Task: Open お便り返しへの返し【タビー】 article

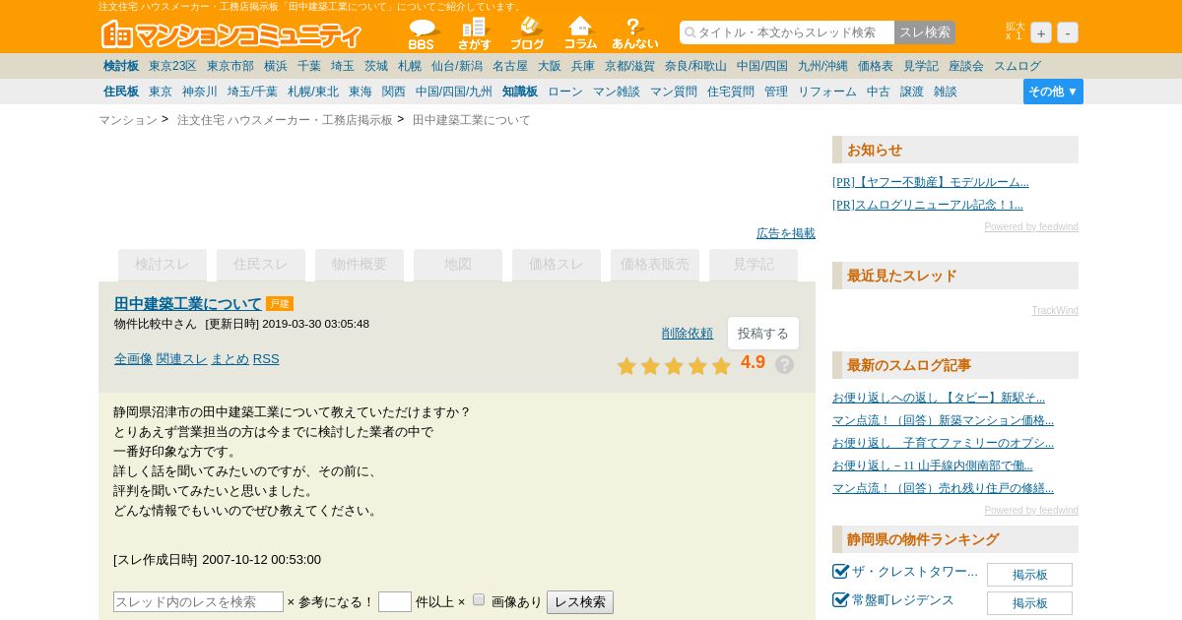Action: tap(939, 398)
